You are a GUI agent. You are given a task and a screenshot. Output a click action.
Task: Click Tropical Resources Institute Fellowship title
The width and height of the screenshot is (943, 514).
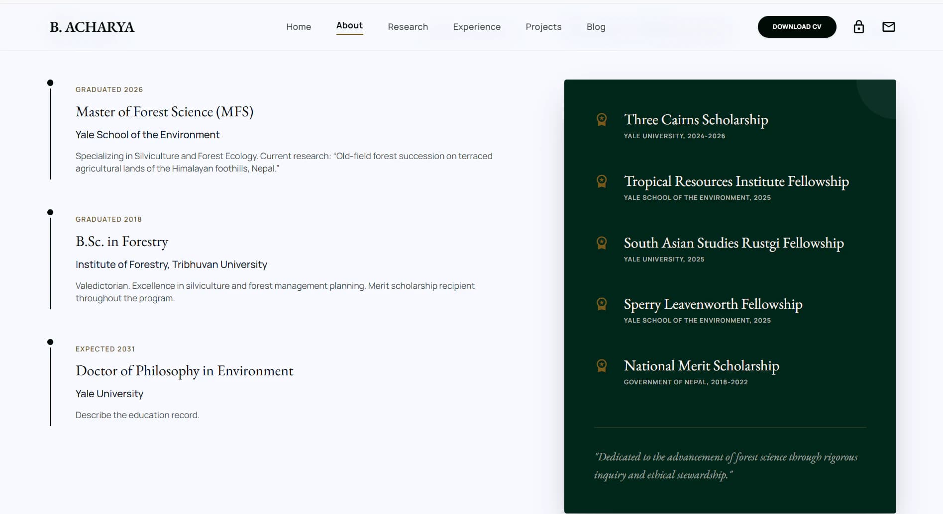point(736,181)
